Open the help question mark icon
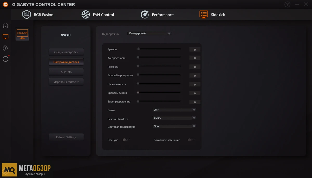Screen dimensions: 312x178 287,4
